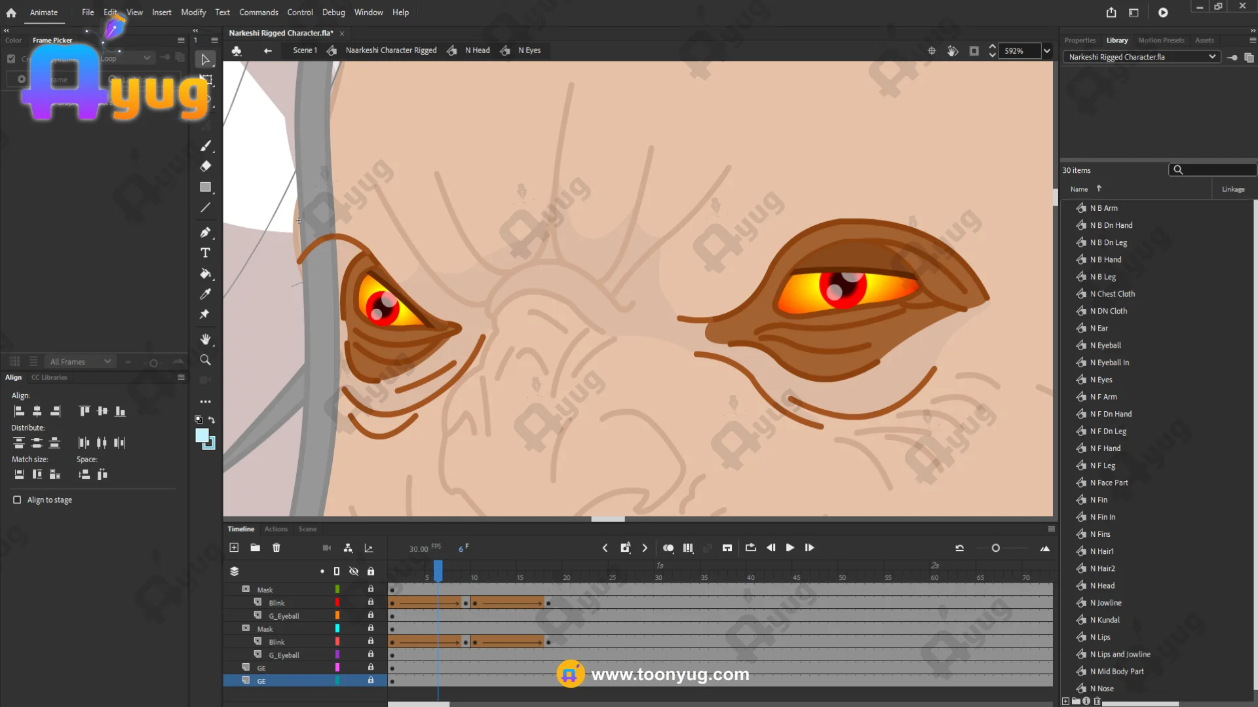Image resolution: width=1258 pixels, height=707 pixels.
Task: Choose the Paint Bucket tool
Action: coord(205,274)
